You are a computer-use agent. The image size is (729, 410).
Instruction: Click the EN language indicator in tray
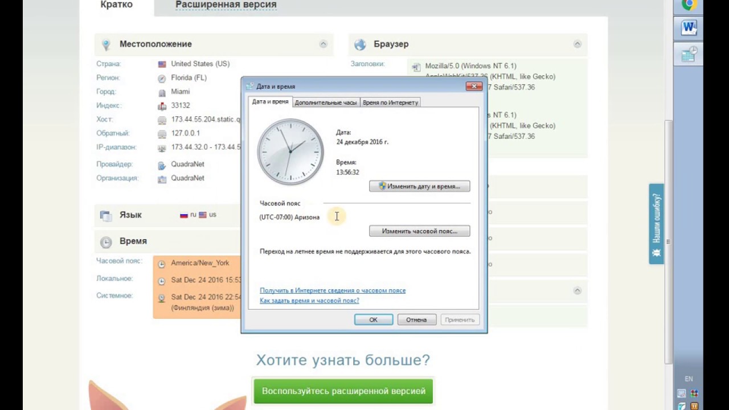(x=689, y=379)
